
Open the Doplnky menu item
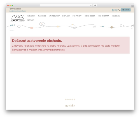[x=66, y=16]
